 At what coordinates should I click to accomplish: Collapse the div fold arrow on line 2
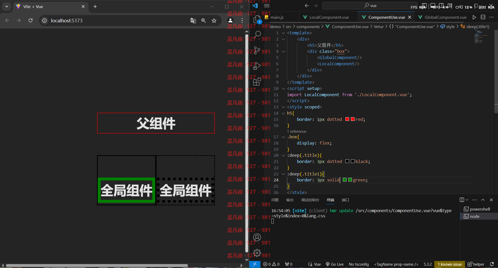pos(283,39)
